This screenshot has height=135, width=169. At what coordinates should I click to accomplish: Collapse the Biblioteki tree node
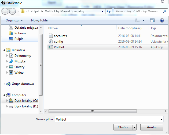pos(4,50)
